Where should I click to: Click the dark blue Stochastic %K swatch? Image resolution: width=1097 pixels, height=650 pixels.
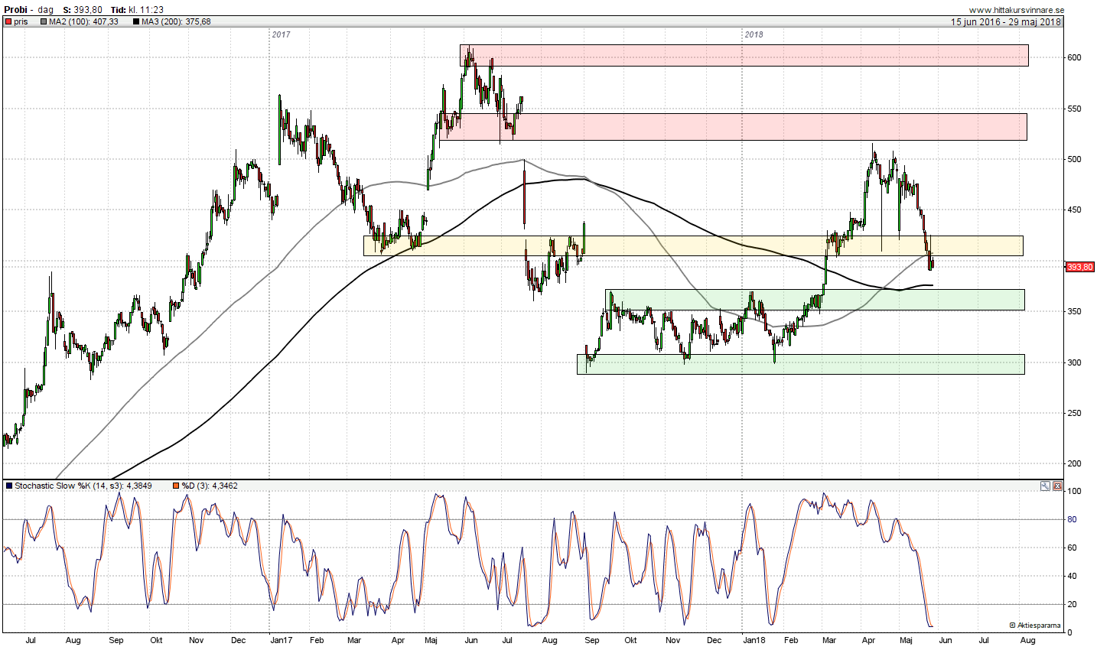[8, 486]
